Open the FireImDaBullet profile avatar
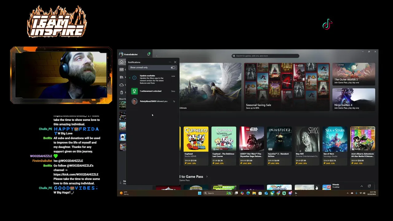This screenshot has width=393, height=221. tap(121, 54)
